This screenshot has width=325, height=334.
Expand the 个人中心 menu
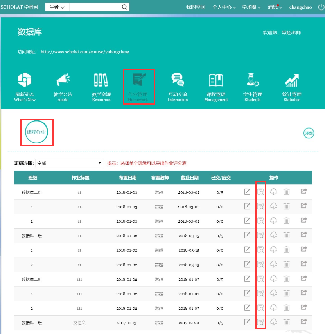point(224,7)
